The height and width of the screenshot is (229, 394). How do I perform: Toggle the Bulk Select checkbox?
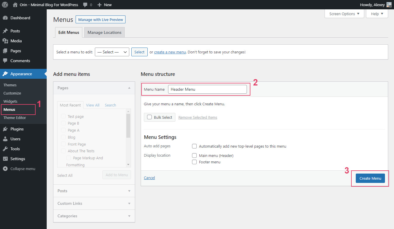(x=150, y=117)
